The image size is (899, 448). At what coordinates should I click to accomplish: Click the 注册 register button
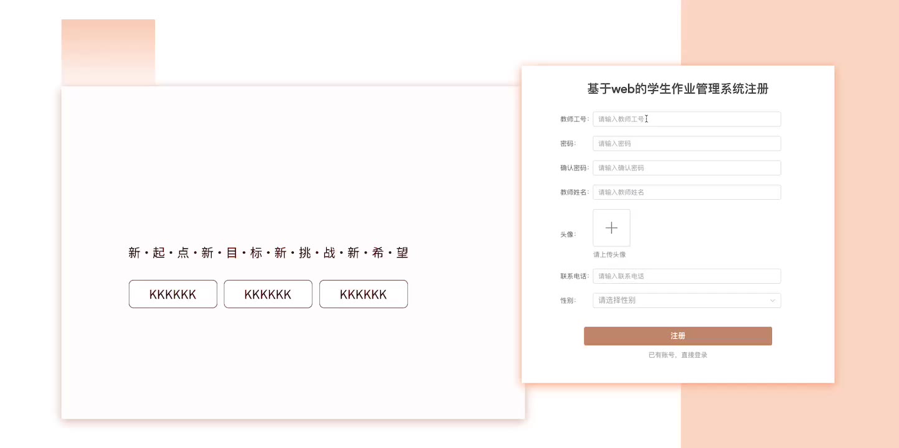point(678,336)
